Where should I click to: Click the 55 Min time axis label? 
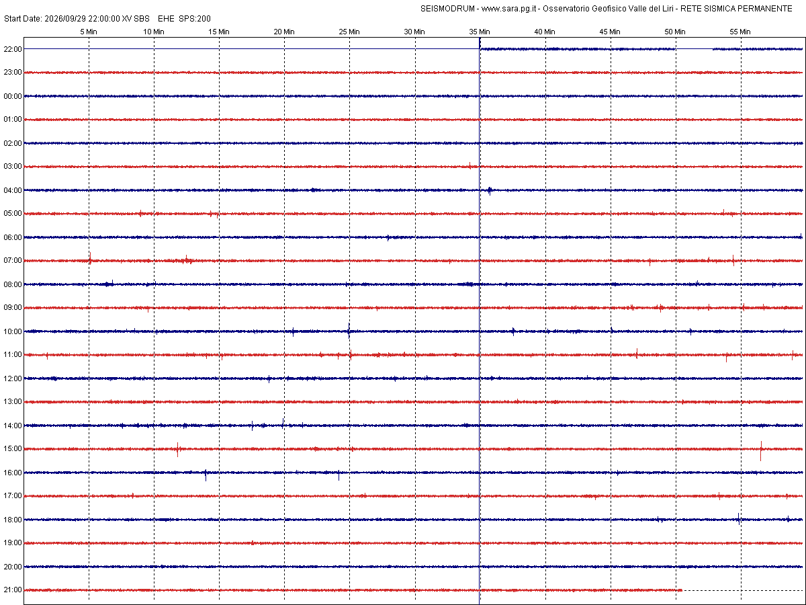pyautogui.click(x=740, y=32)
